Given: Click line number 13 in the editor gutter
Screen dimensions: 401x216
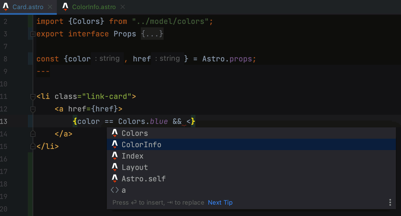Looking at the screenshot, I should pos(4,121).
